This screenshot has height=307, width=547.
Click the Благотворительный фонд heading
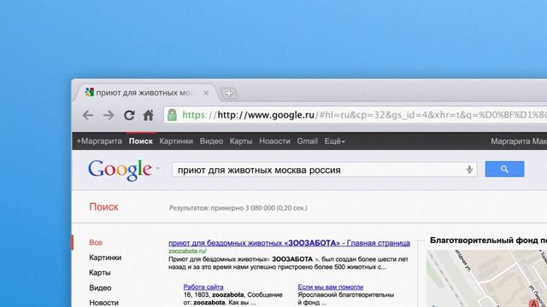pyautogui.click(x=488, y=240)
